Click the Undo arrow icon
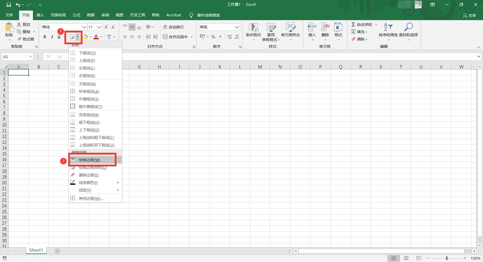The image size is (483, 262). point(18,5)
